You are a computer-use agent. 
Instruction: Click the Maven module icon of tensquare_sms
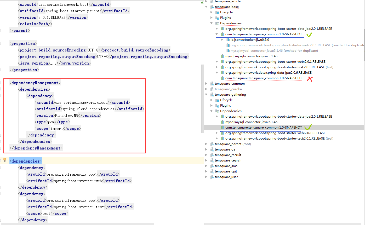212,166
